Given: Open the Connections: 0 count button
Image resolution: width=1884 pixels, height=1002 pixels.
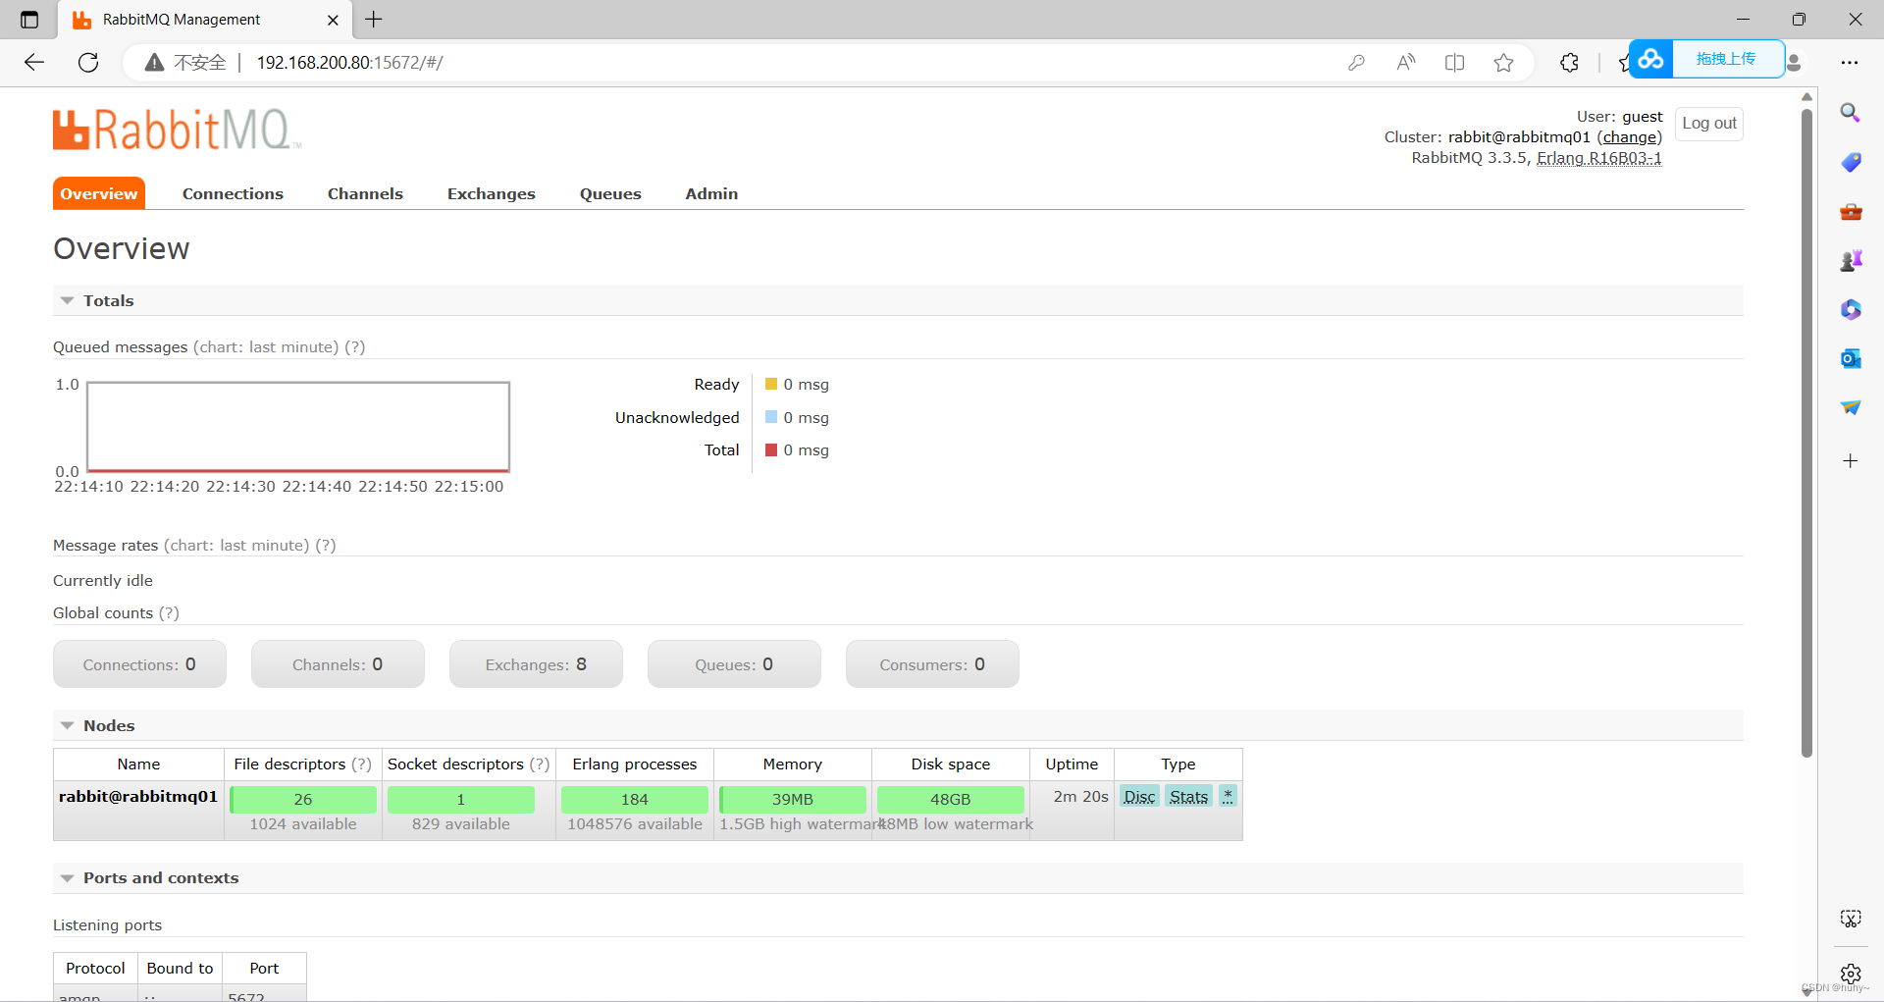Looking at the screenshot, I should pyautogui.click(x=139, y=664).
